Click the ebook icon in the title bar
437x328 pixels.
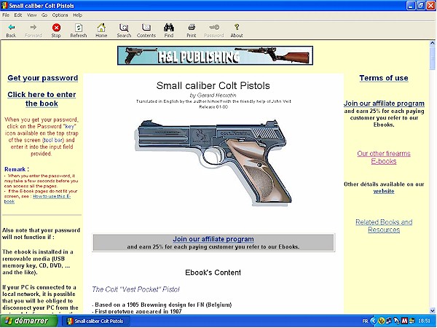coord(4,6)
